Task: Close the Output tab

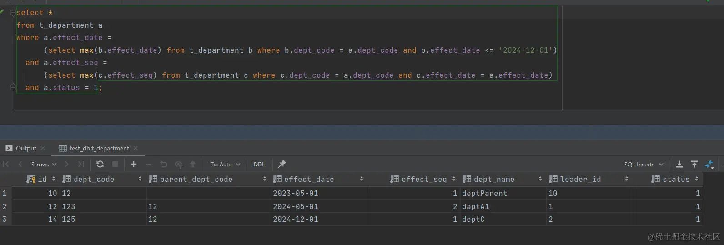Action: pyautogui.click(x=43, y=148)
